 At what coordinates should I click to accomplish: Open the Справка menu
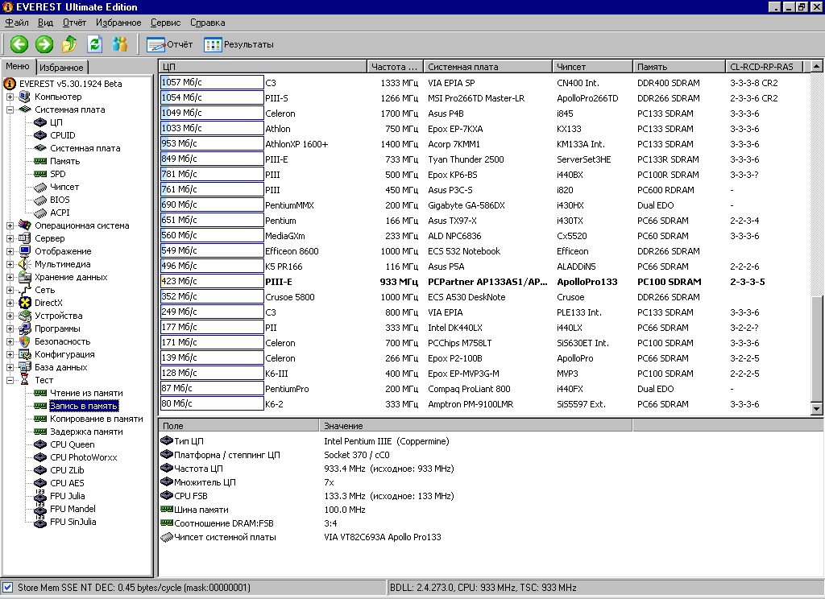(207, 23)
